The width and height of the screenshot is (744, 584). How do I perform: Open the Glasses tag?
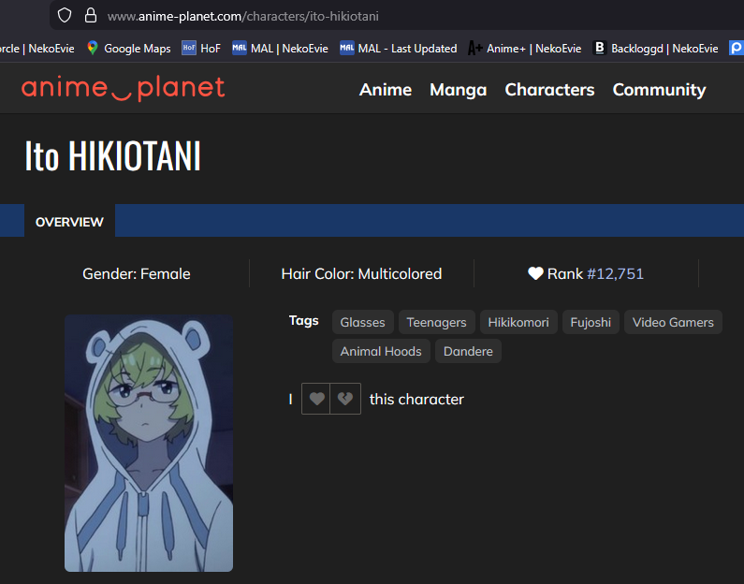click(x=362, y=322)
